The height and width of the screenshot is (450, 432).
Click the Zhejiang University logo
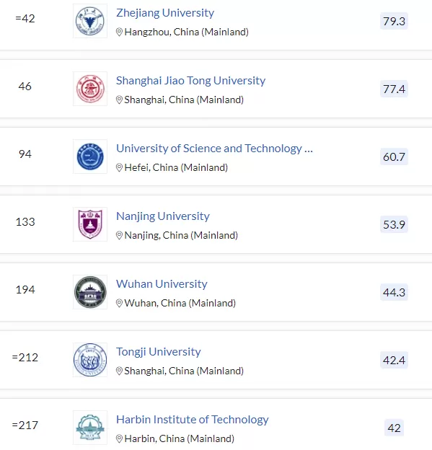(90, 21)
